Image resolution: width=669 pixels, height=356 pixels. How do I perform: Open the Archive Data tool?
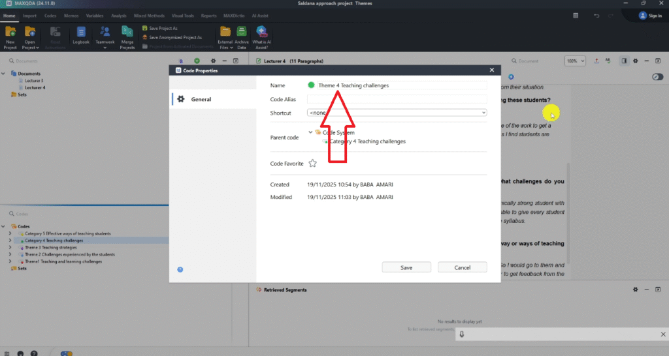point(242,32)
